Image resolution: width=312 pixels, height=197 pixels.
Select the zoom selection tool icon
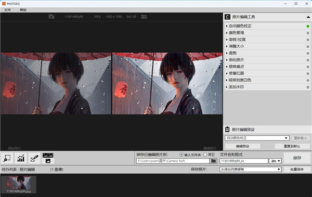[x=7, y=158]
